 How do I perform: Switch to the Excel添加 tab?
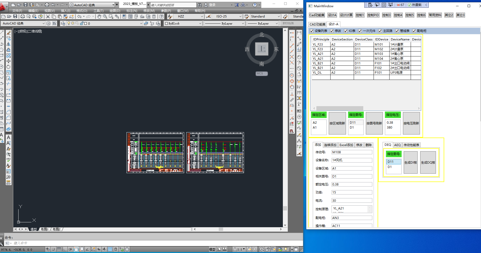tap(346, 145)
